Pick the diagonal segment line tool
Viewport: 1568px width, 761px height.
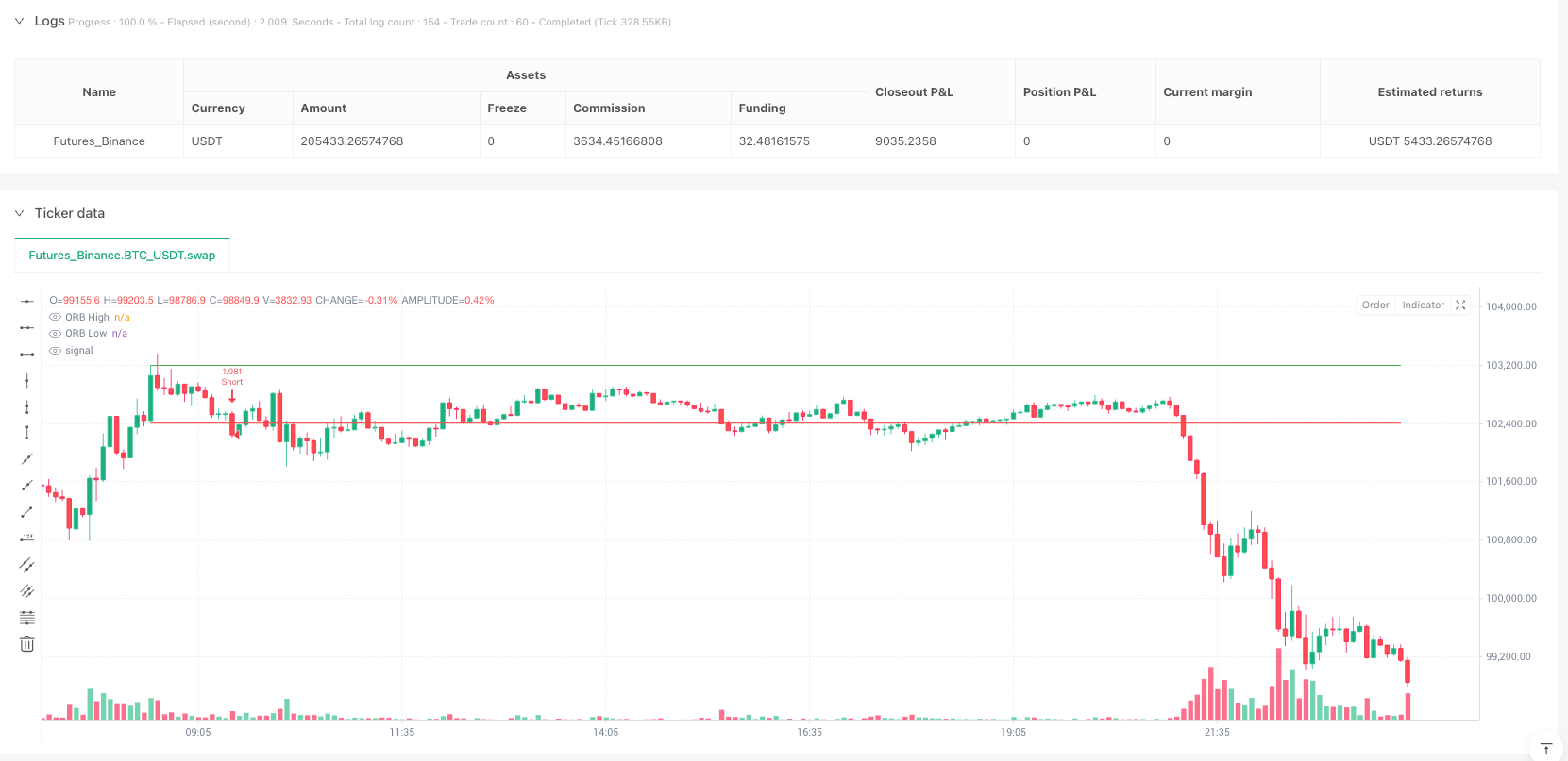(27, 512)
